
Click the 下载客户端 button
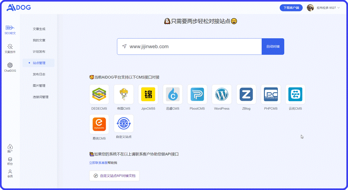tap(291, 8)
